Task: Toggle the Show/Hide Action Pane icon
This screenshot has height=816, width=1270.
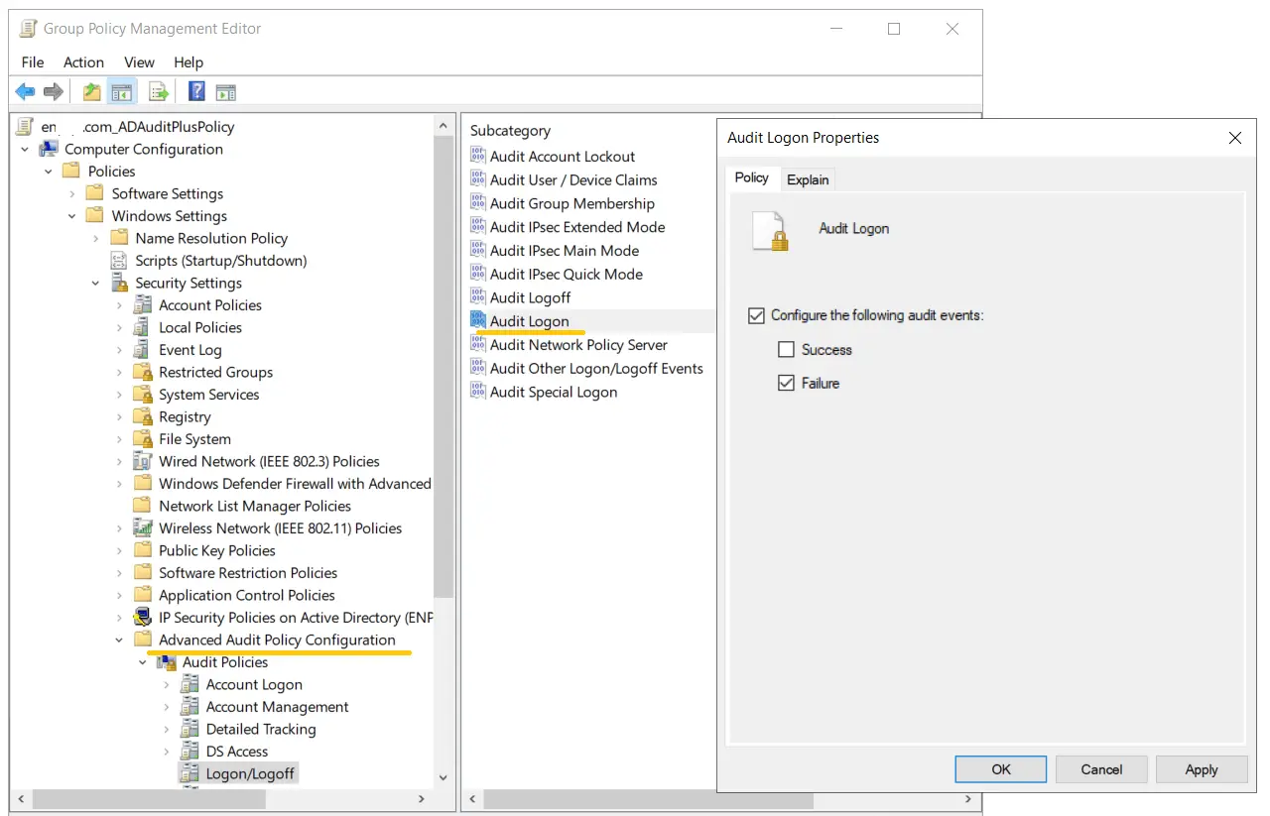Action: click(x=224, y=91)
